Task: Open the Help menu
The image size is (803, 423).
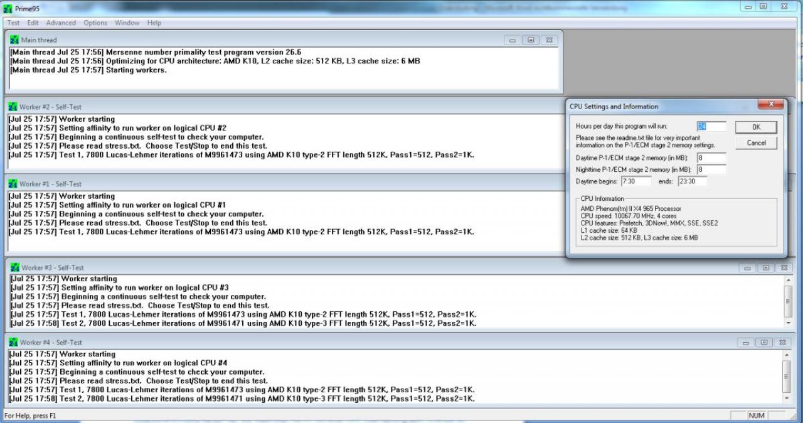Action: tap(154, 23)
